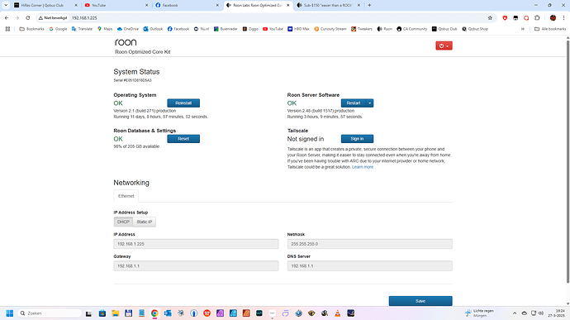Open the Bookmarks folder
The width and height of the screenshot is (570, 320).
[x=31, y=29]
